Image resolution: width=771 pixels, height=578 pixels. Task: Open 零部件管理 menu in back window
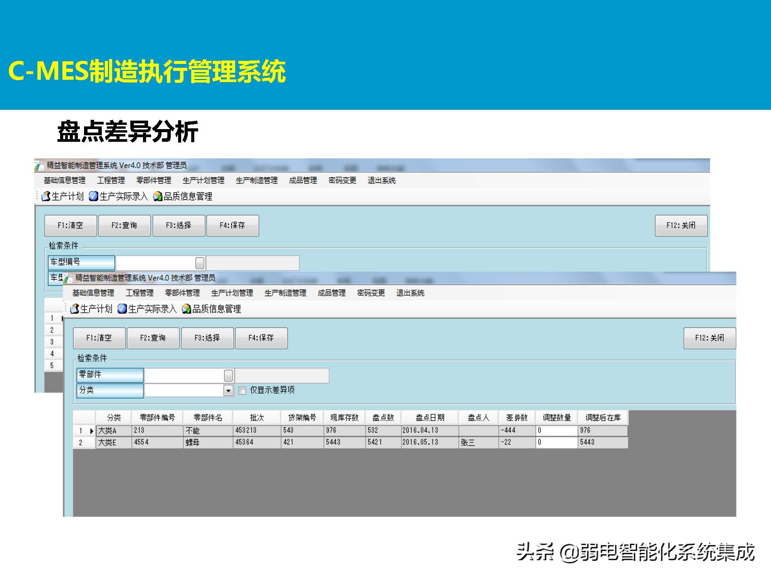pyautogui.click(x=154, y=180)
